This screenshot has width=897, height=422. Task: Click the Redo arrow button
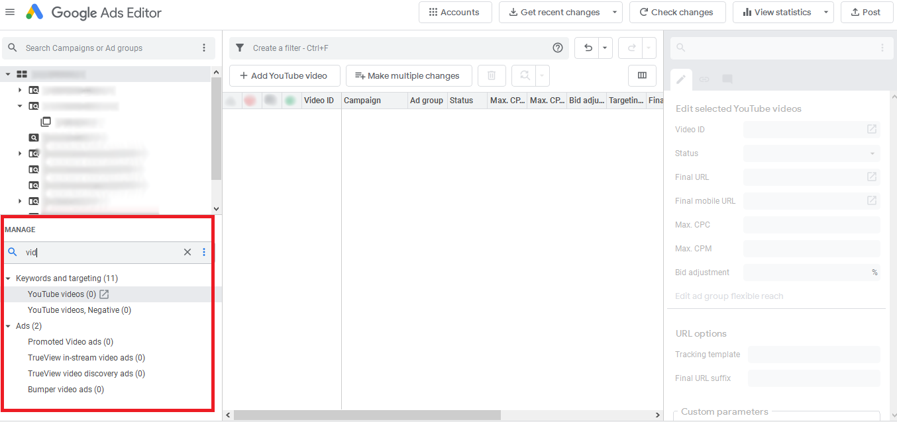click(x=631, y=48)
